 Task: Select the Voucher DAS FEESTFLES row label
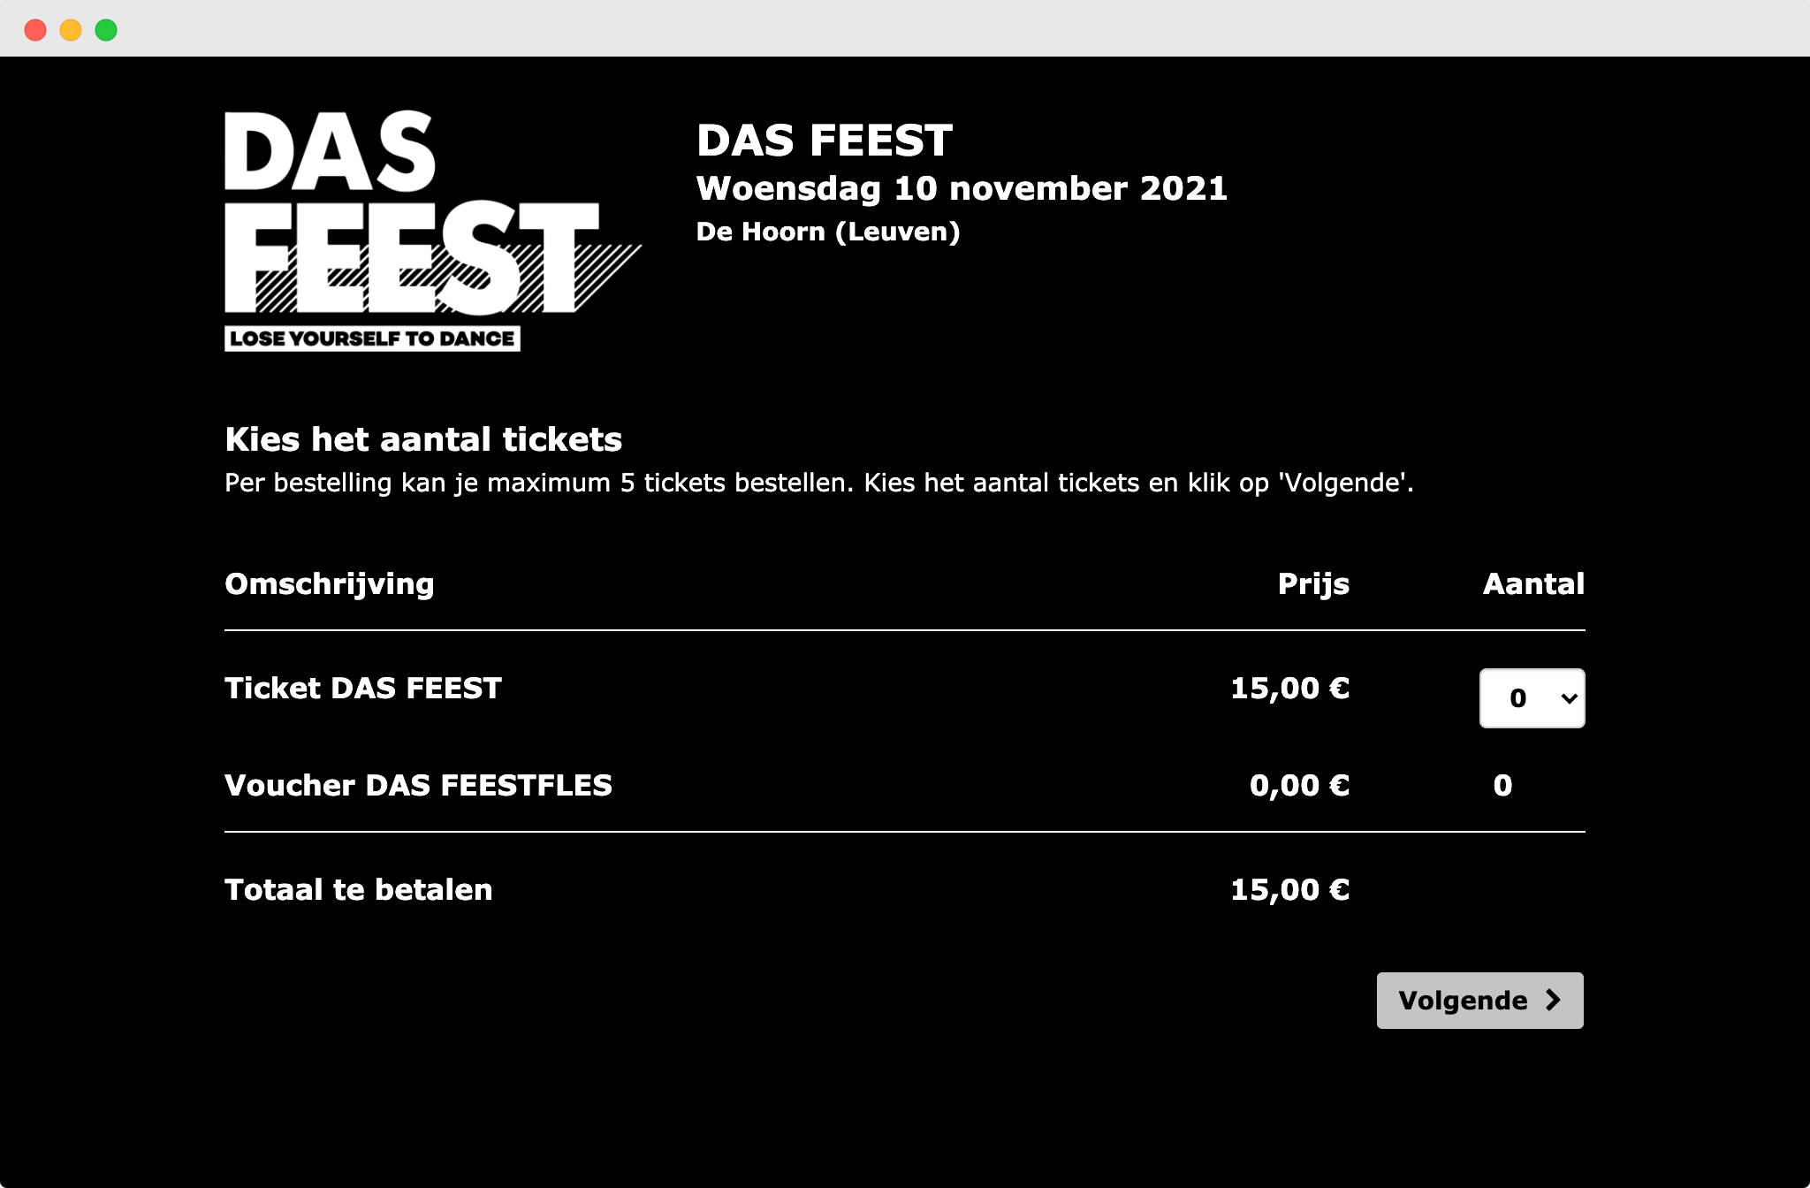(x=418, y=785)
